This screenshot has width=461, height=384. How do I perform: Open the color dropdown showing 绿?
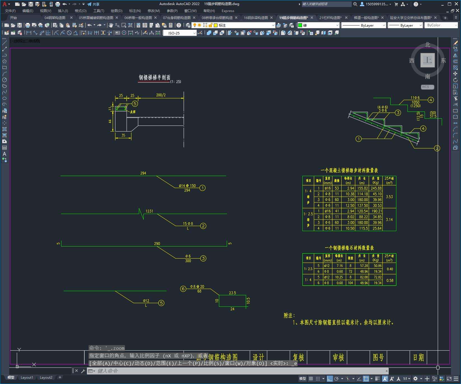(318, 25)
